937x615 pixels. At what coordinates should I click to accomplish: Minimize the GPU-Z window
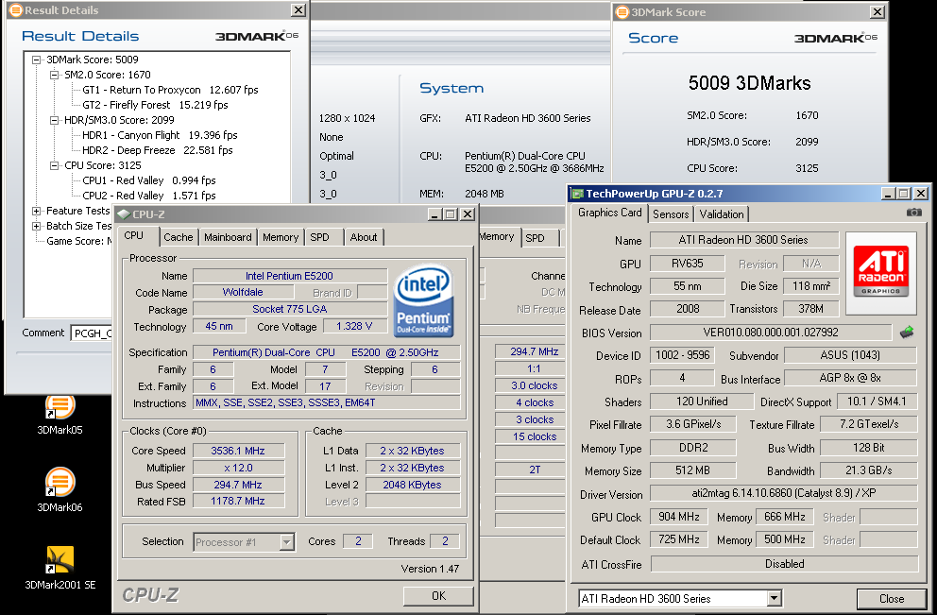click(888, 194)
